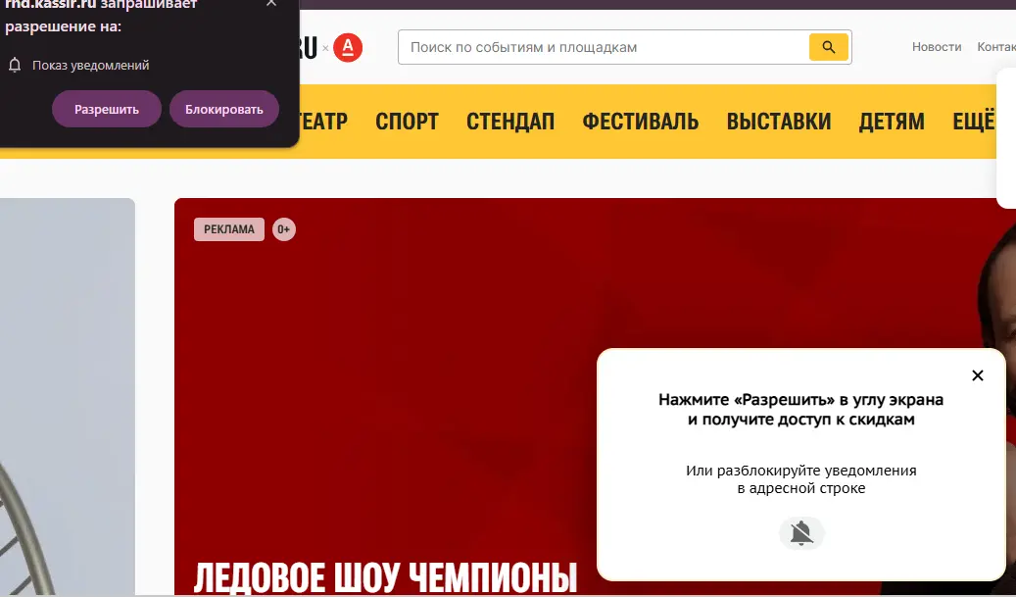This screenshot has height=597, width=1016.
Task: Open the Выставки category
Action: (x=779, y=122)
